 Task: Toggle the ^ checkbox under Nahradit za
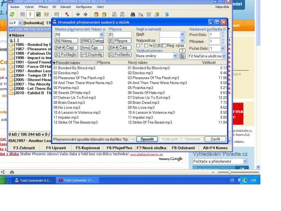(138, 46)
